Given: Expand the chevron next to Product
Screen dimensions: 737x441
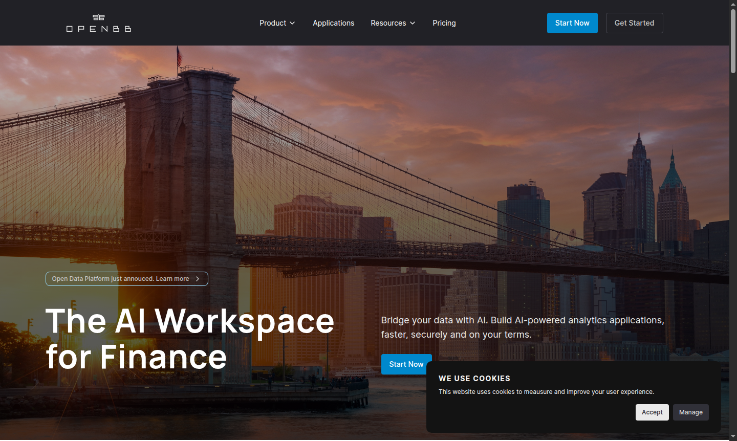Looking at the screenshot, I should click(292, 23).
